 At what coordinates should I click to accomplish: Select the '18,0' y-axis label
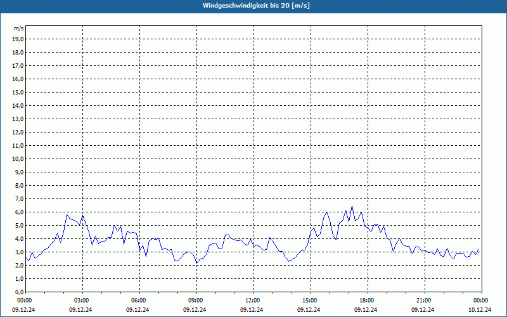pos(18,53)
